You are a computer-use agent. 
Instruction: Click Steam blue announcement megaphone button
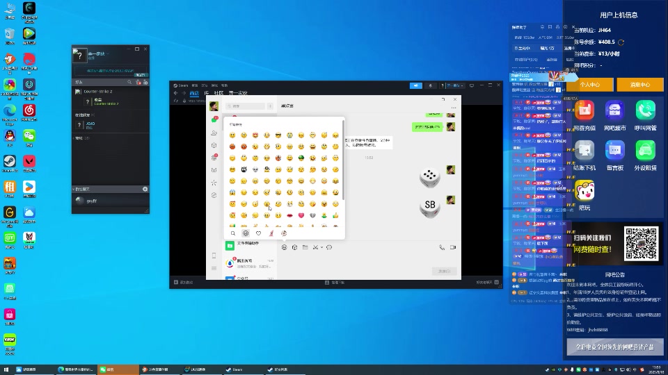point(416,85)
